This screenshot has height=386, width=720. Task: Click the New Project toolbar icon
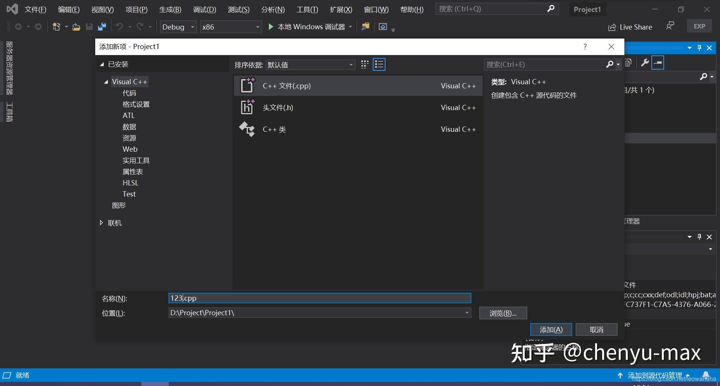[57, 27]
